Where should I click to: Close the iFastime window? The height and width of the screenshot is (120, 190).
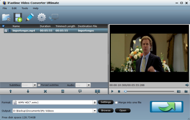pyautogui.click(x=187, y=3)
